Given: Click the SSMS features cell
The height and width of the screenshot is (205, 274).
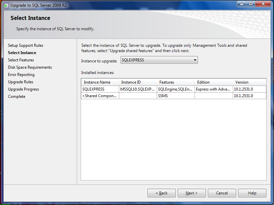Looking at the screenshot, I should [176, 96].
